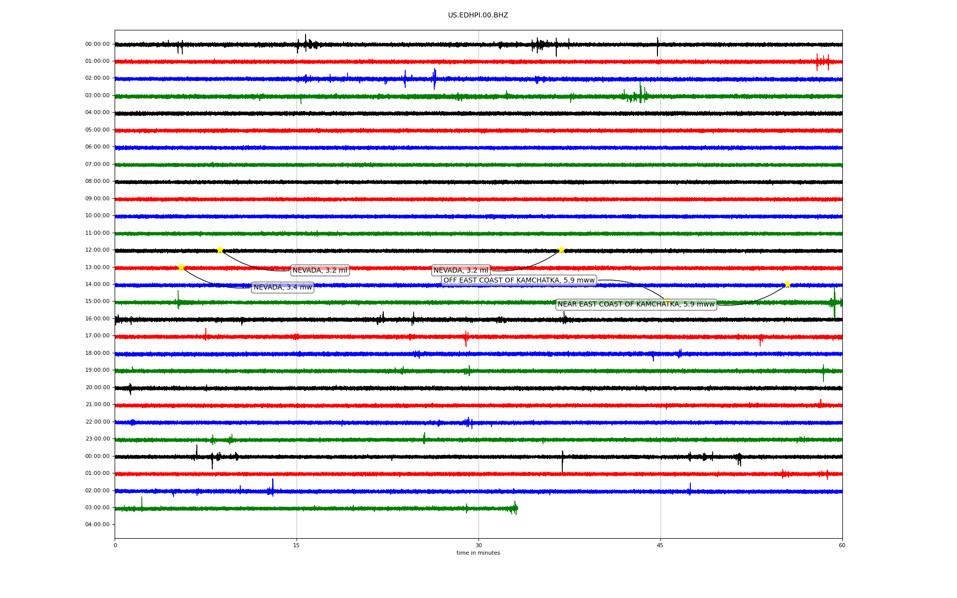Viewport: 957px width, 598px height.
Task: Click the 15 tick on the x-axis
Action: 297,545
